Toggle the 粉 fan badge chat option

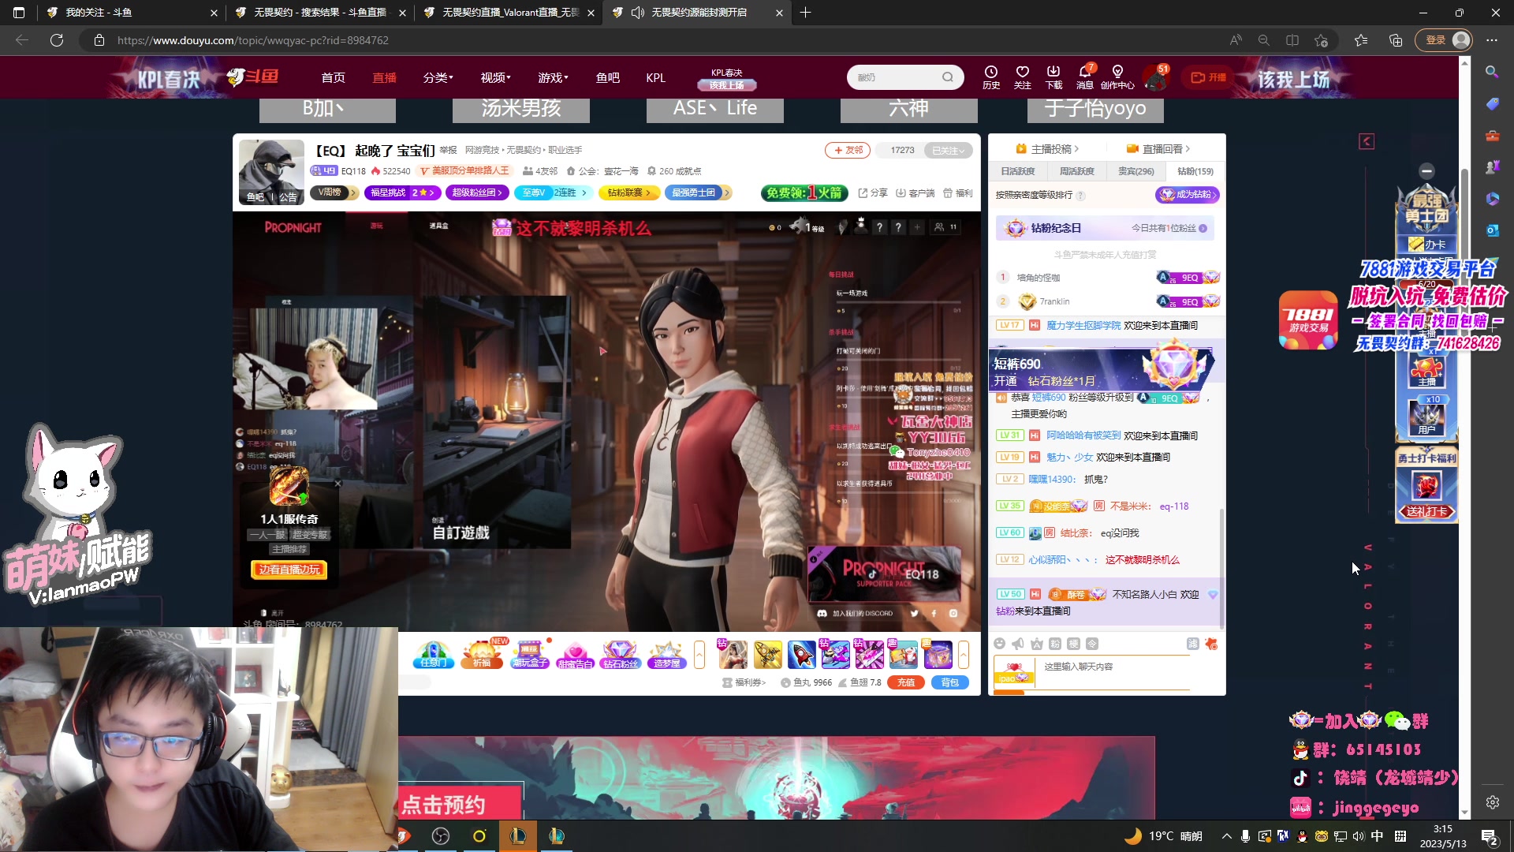[x=1055, y=644]
